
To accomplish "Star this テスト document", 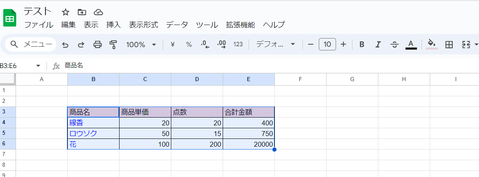I will (x=66, y=12).
